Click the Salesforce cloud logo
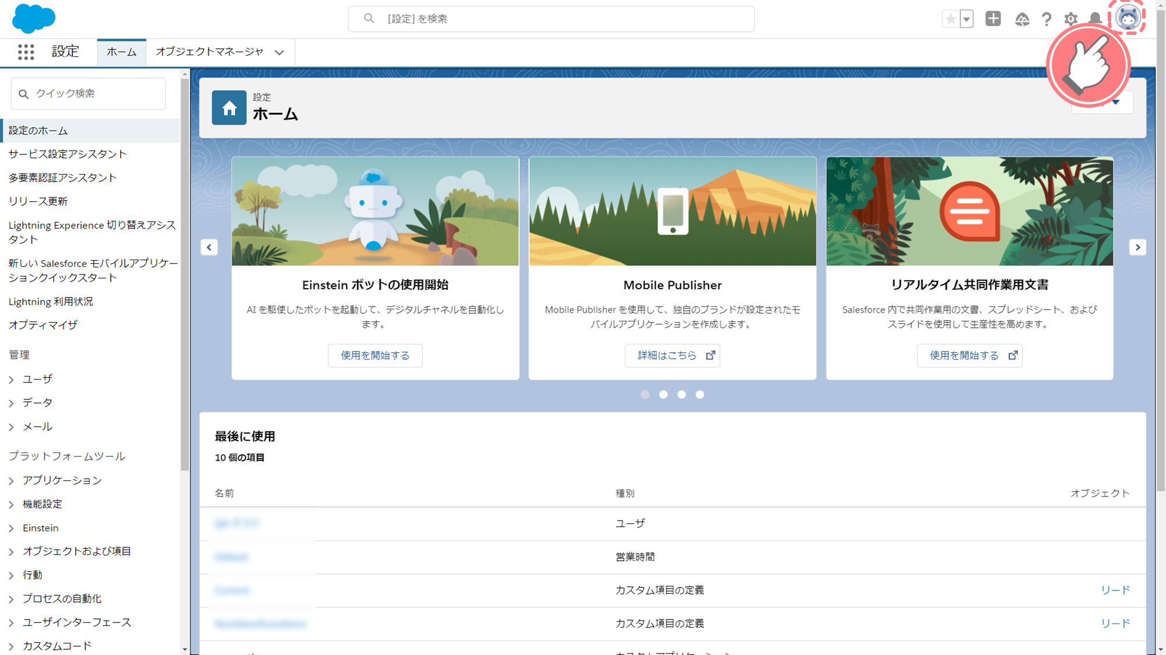Viewport: 1166px width, 655px height. [34, 18]
